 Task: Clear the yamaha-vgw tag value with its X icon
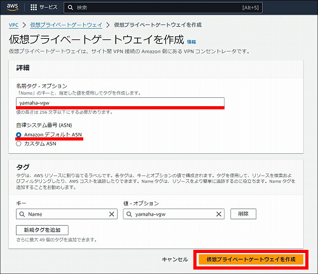tap(219, 214)
